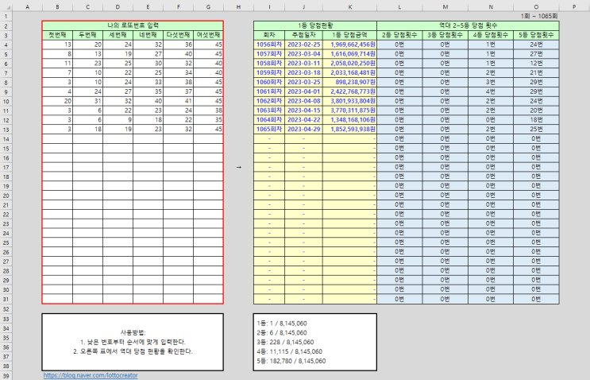Select the 회차 header cell
This screenshot has height=380, width=590.
click(269, 35)
